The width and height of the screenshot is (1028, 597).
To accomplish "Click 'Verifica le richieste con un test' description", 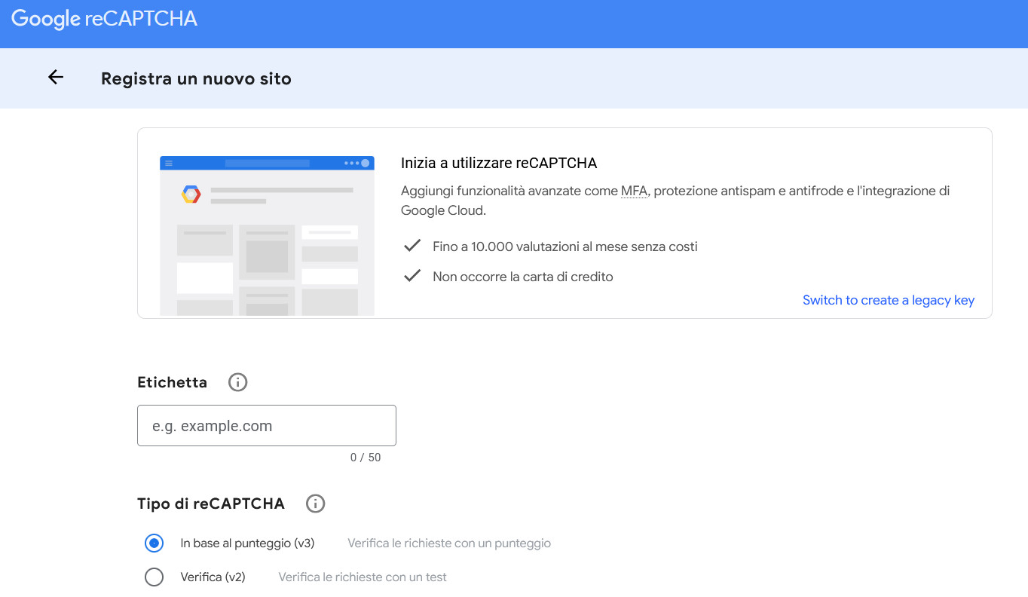I will [x=362, y=577].
